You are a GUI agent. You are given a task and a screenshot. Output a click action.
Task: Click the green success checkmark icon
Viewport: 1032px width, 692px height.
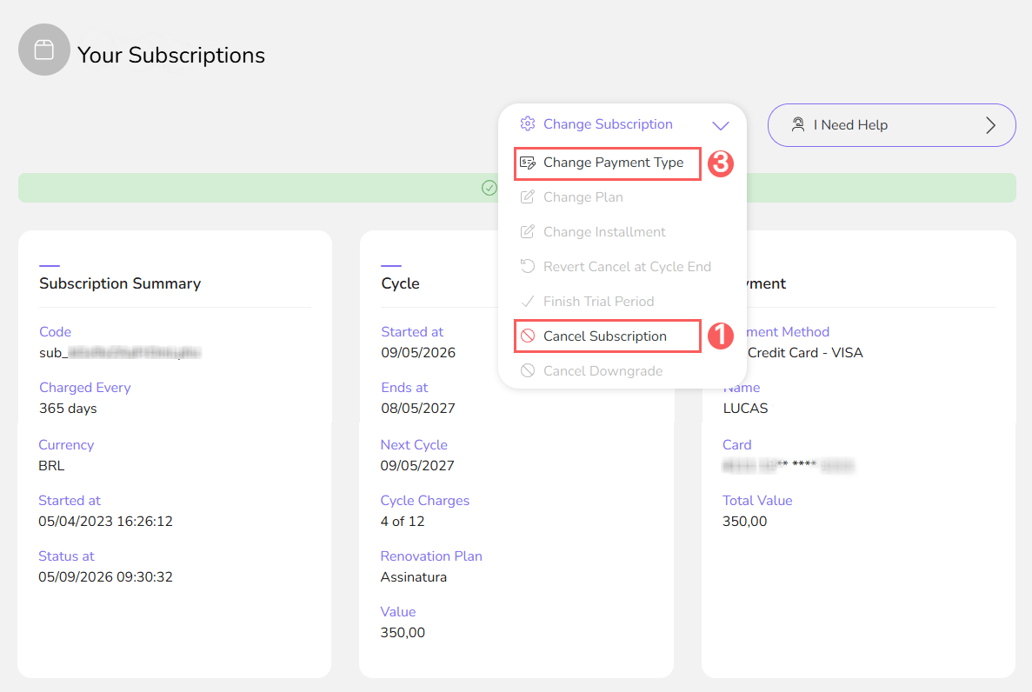click(489, 189)
